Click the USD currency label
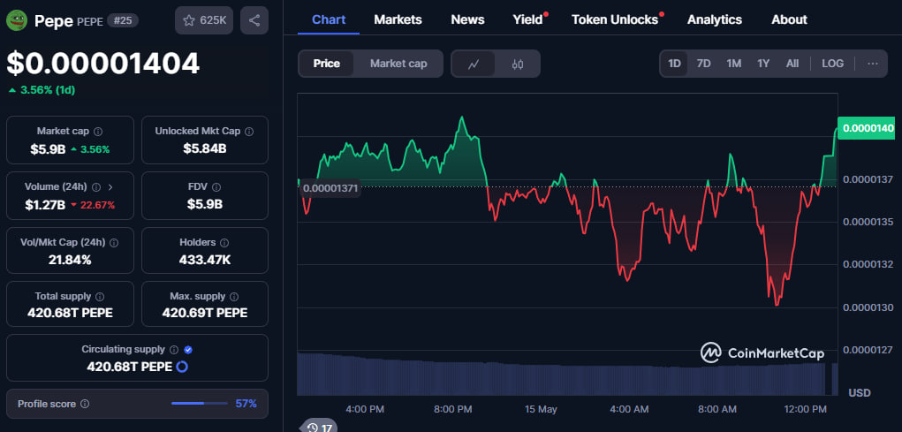Viewport: 902px width, 432px height. (x=860, y=393)
